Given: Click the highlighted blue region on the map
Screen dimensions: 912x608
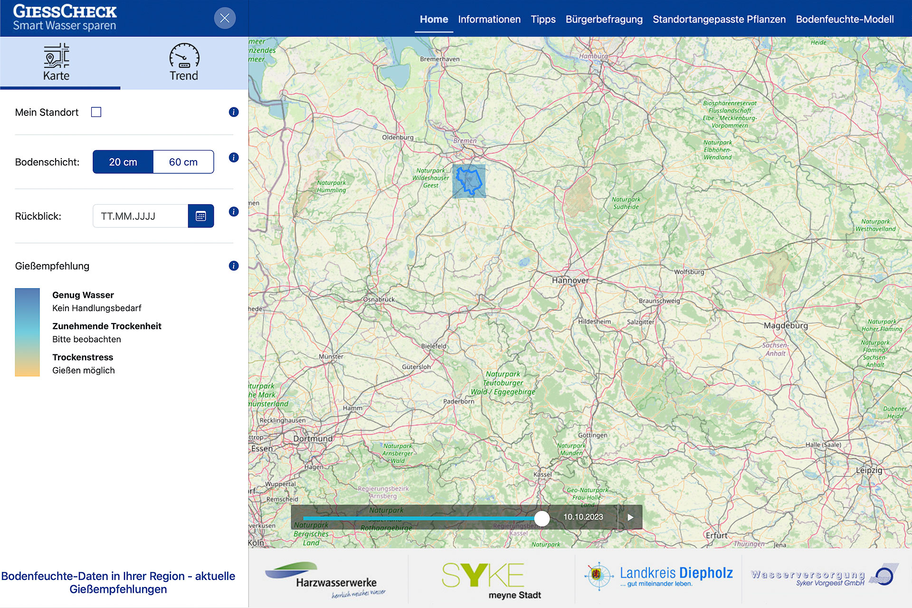Looking at the screenshot, I should click(x=469, y=181).
